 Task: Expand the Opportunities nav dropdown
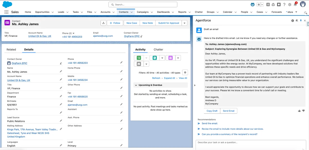tap(53, 12)
